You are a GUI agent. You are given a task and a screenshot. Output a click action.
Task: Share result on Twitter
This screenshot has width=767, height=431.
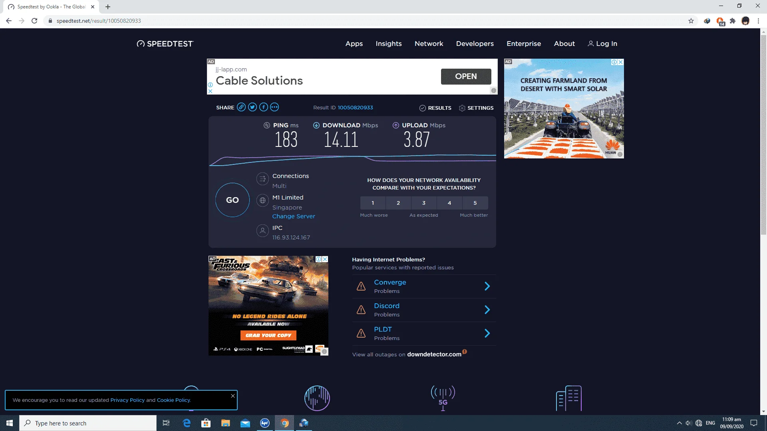(x=252, y=107)
